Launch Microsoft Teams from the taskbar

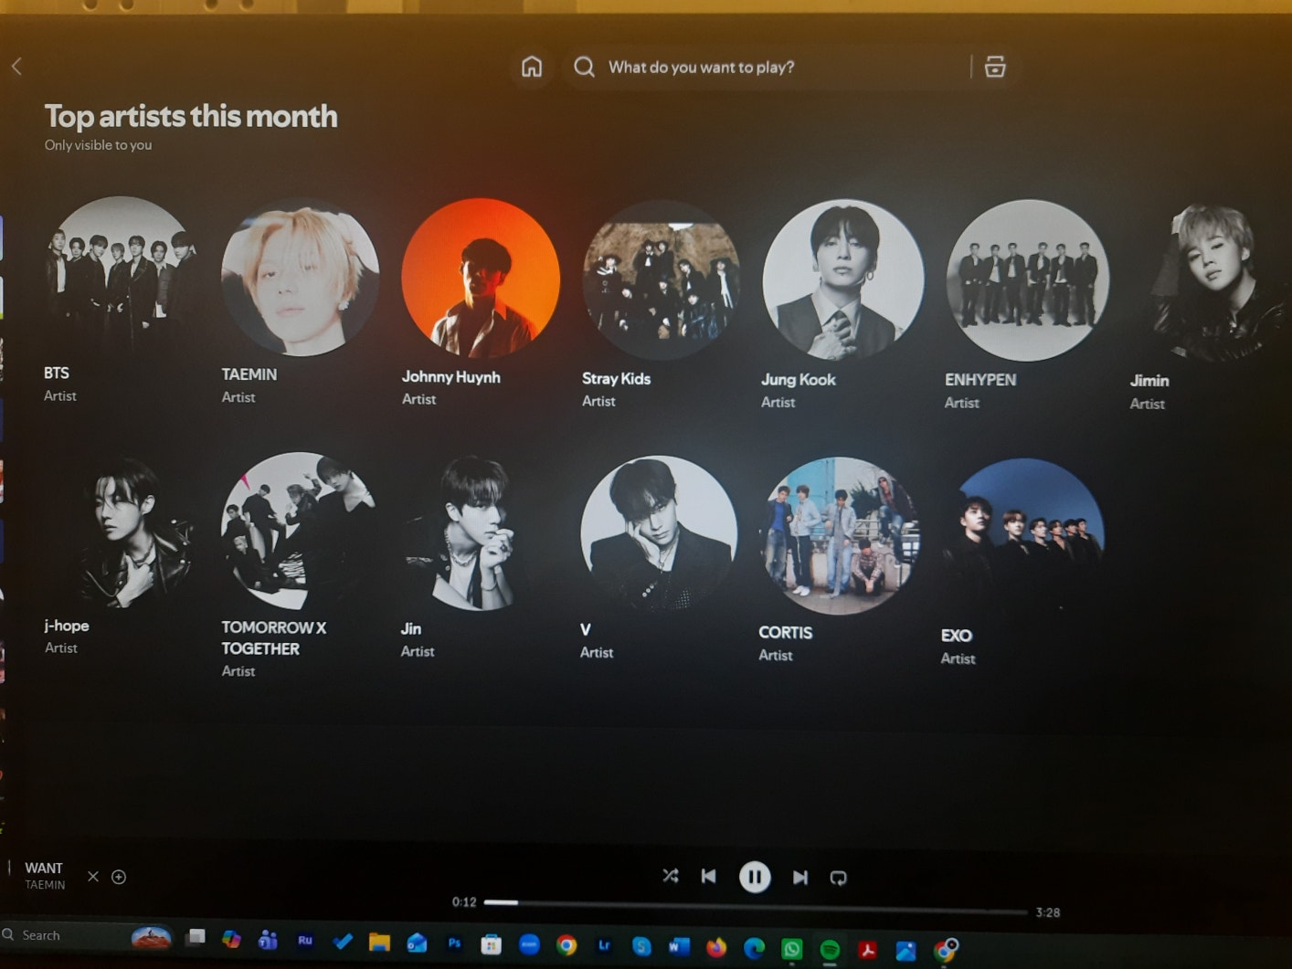point(268,940)
